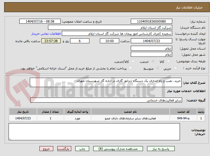Click the response deadline date 1404/07/23 field
The width and height of the screenshot is (210, 156).
[x=151, y=41]
